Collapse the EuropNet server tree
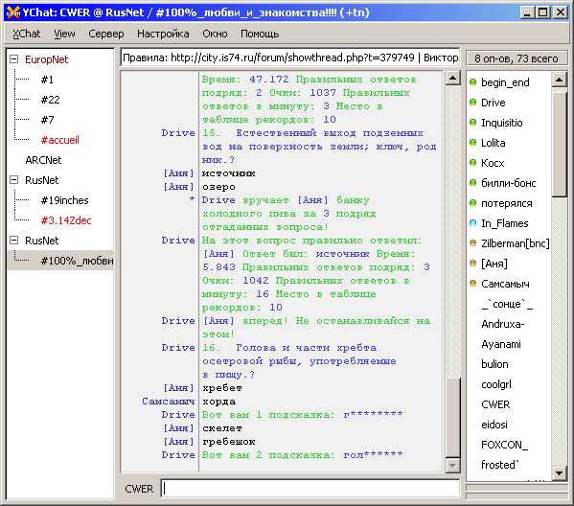574x506 pixels. point(14,59)
